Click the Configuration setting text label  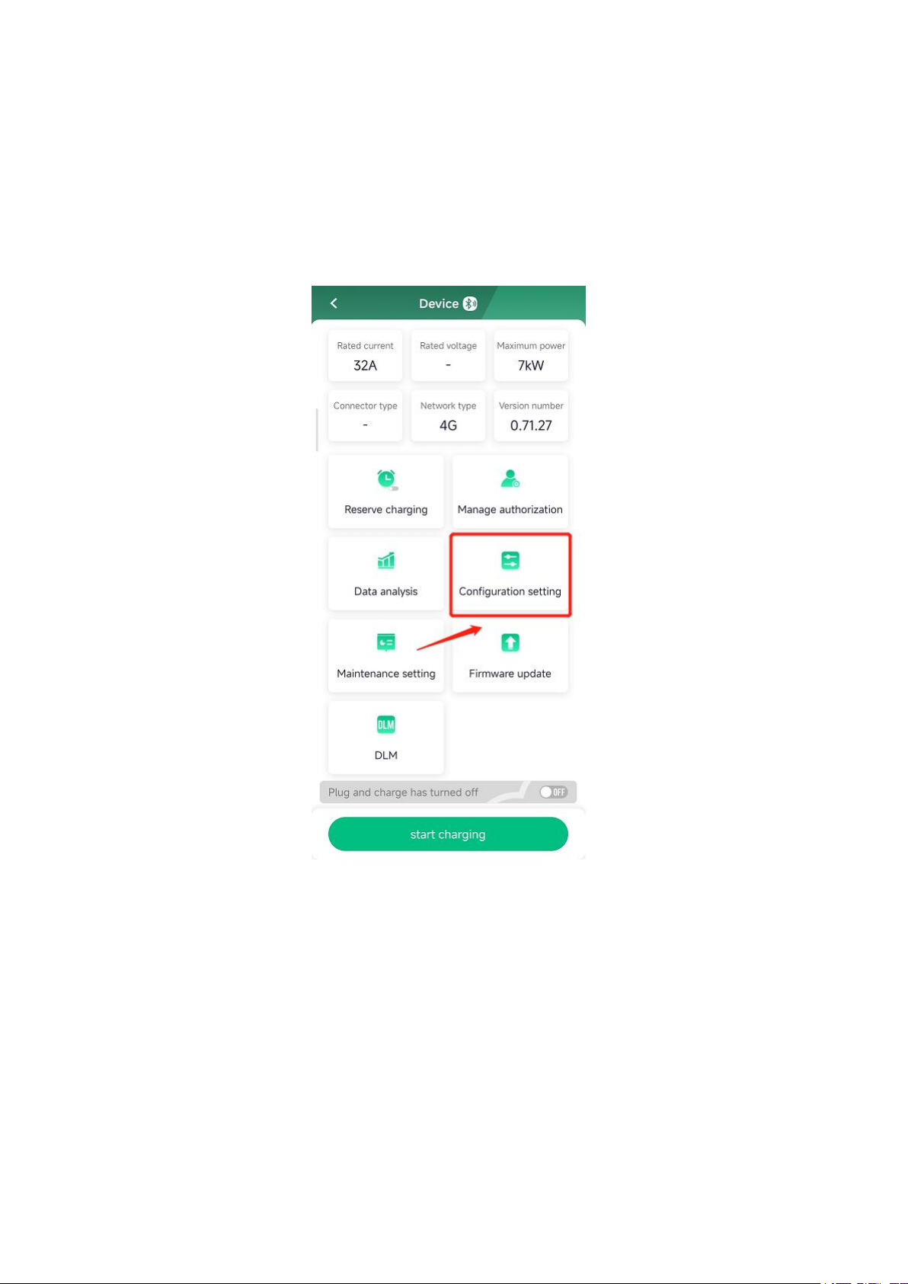(x=510, y=591)
